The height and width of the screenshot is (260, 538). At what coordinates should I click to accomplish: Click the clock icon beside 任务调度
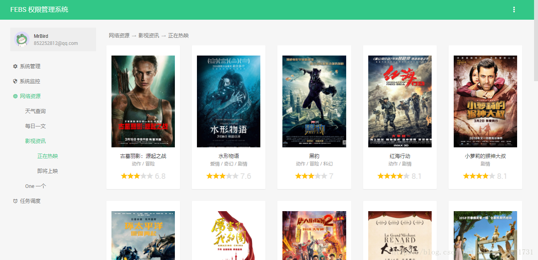15,201
